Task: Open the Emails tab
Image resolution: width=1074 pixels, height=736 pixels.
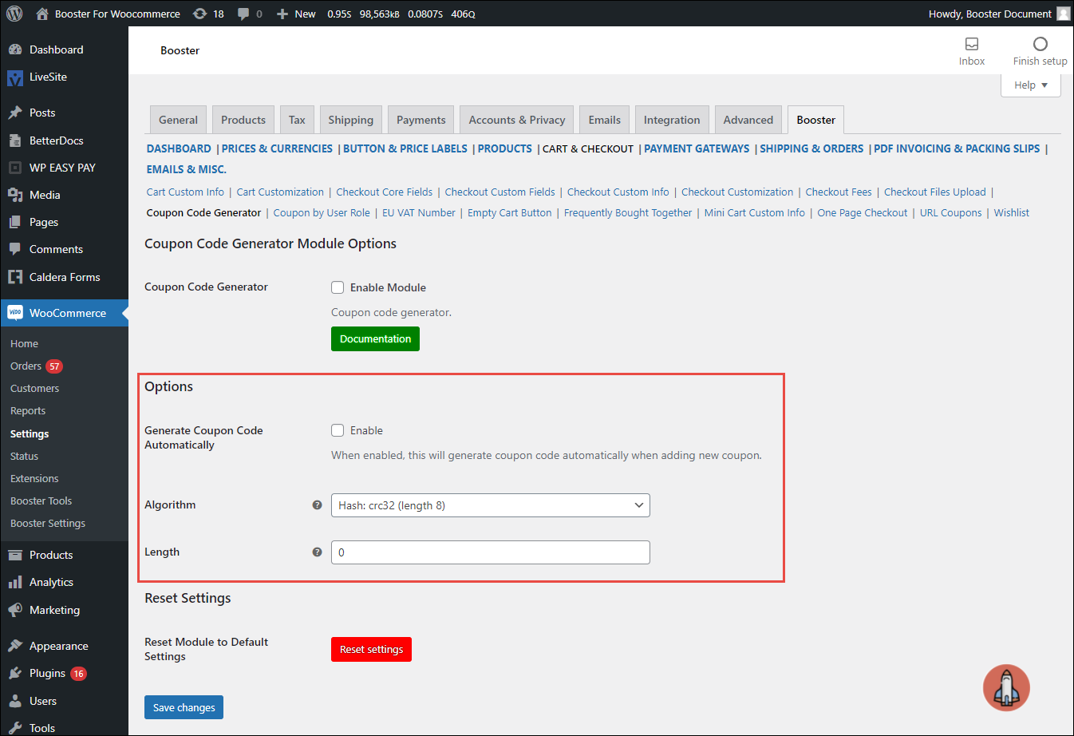Action: click(604, 120)
